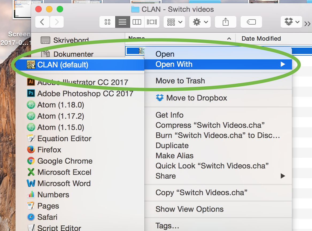Zoom the Finder window with green button
312x231 pixels.
click(x=60, y=9)
